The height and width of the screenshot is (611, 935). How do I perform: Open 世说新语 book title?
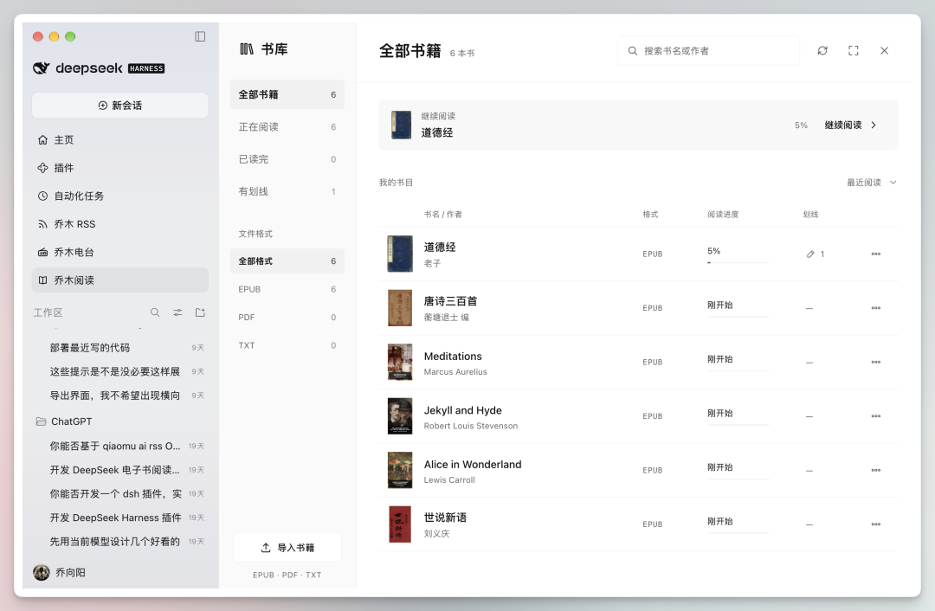(445, 518)
